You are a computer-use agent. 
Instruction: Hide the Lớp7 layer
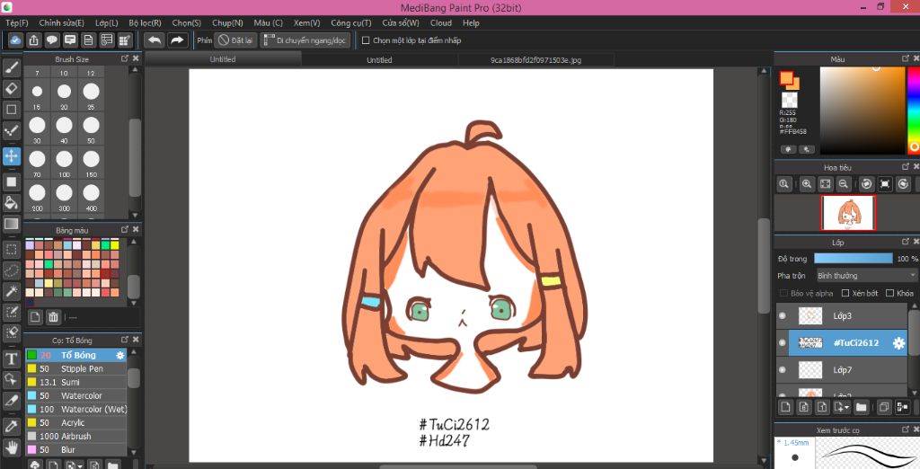(783, 370)
